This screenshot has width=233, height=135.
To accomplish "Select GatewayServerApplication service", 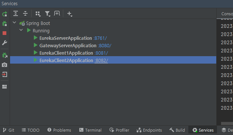I will 68,46.
